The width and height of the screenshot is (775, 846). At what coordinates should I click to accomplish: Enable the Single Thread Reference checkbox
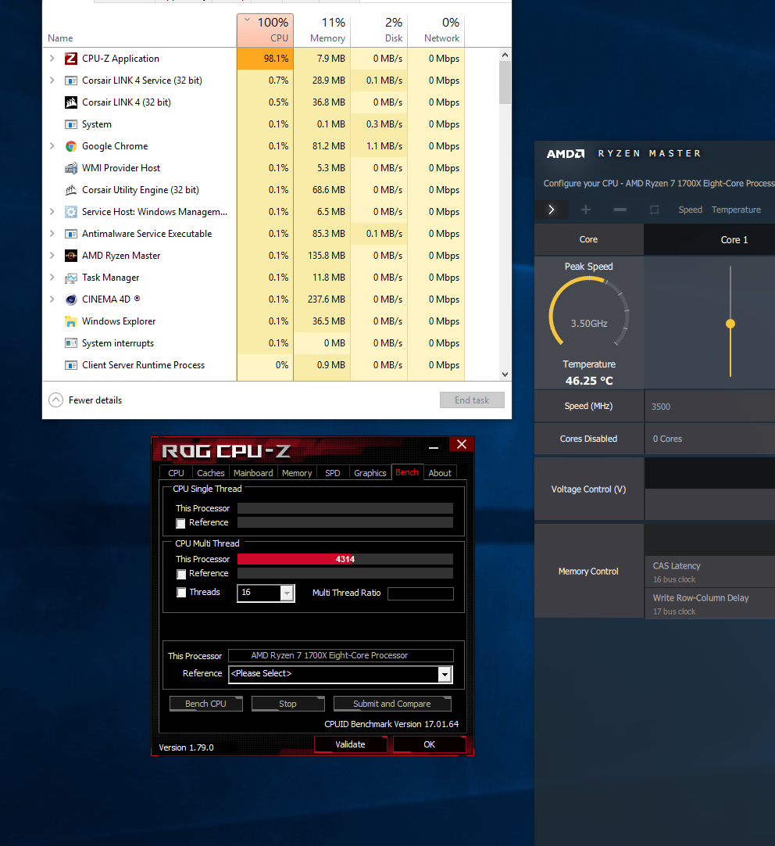(x=180, y=523)
